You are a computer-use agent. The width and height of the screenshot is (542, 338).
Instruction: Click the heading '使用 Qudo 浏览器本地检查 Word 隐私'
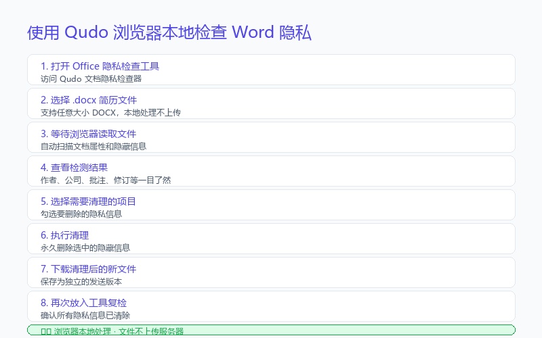click(x=169, y=32)
